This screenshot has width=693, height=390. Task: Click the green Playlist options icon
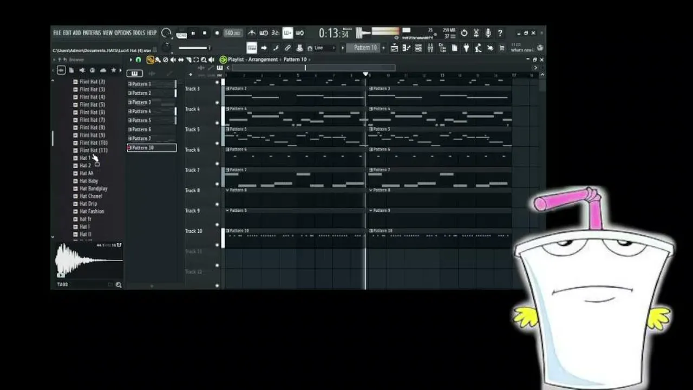tap(223, 60)
